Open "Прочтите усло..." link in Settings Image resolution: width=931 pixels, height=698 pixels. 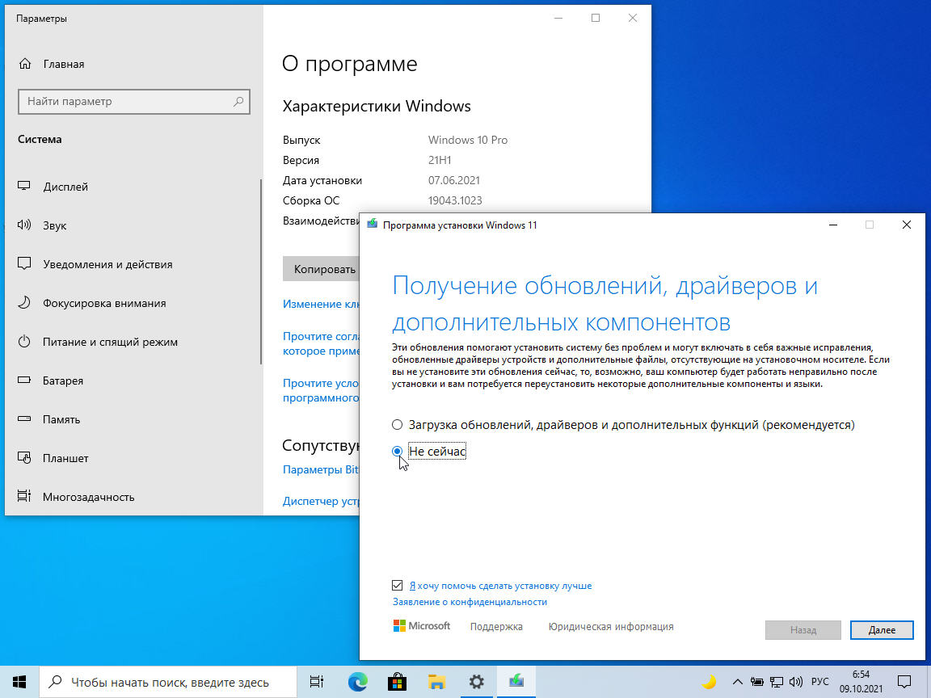(321, 390)
